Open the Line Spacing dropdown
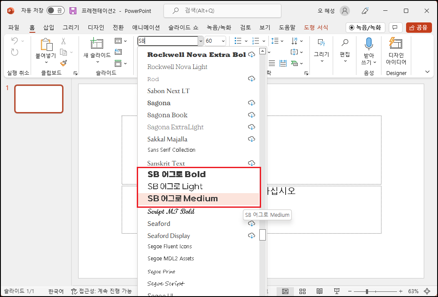 [x=277, y=41]
